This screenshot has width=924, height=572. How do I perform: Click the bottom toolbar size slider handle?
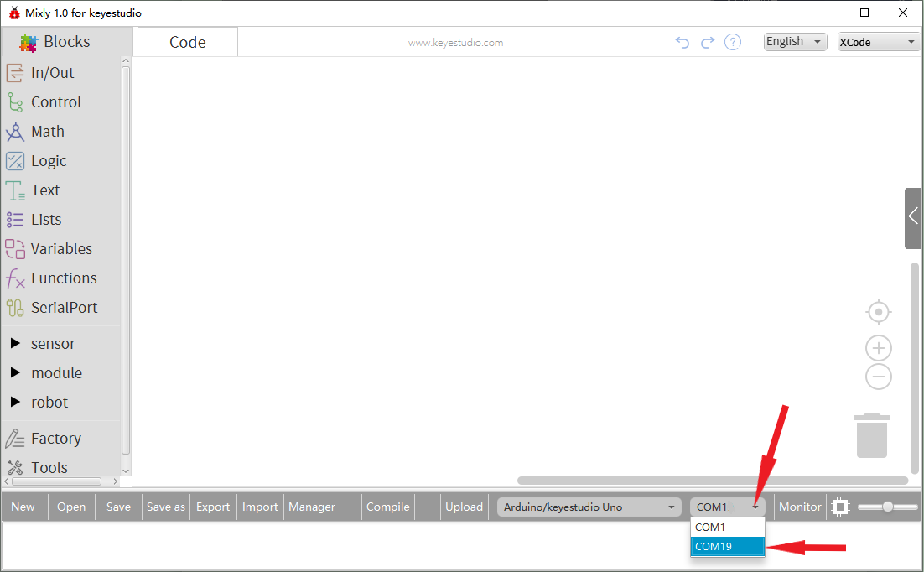click(x=887, y=507)
